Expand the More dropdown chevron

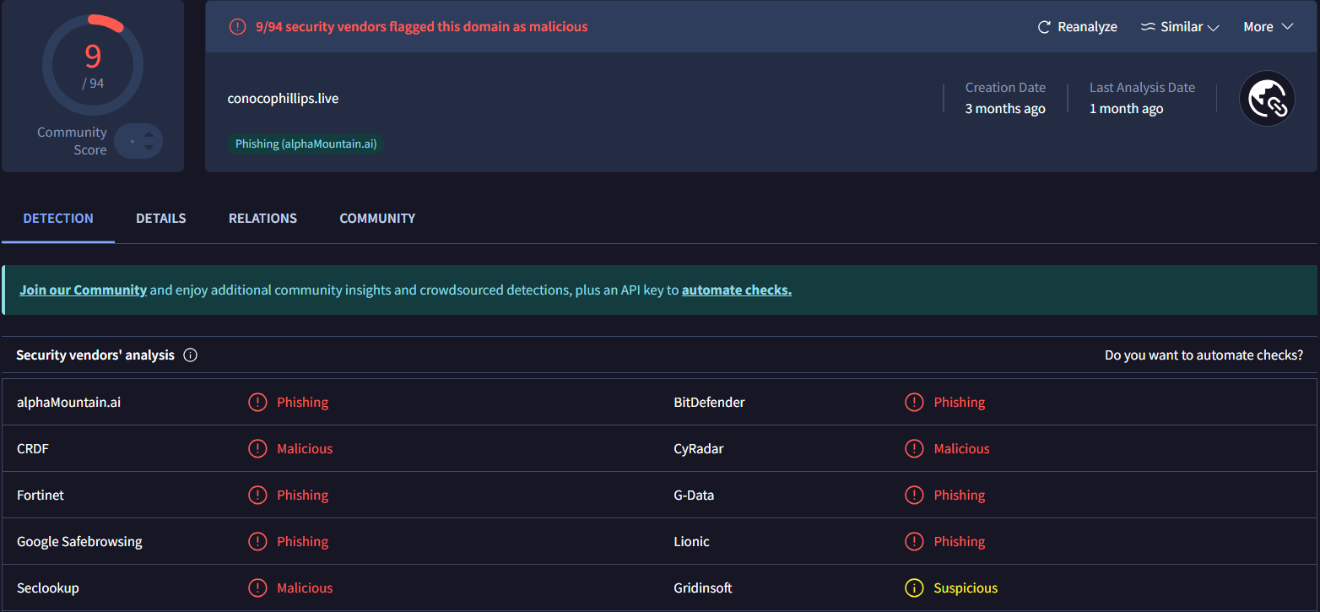pos(1287,27)
